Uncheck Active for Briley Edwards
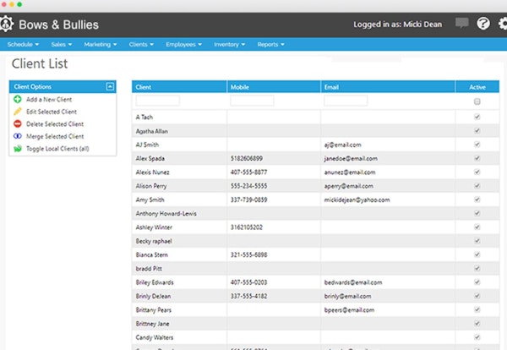The image size is (507, 350). coord(477,282)
